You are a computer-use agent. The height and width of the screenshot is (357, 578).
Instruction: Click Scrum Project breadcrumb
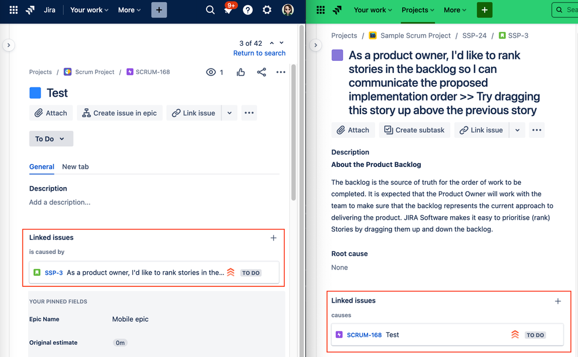point(95,72)
